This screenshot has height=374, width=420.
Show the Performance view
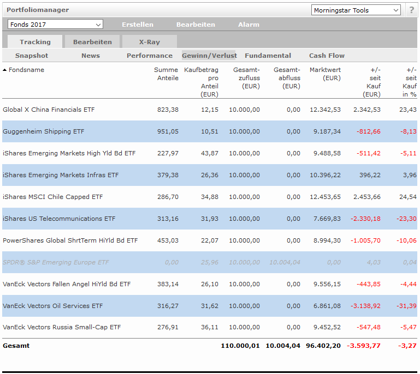(150, 56)
